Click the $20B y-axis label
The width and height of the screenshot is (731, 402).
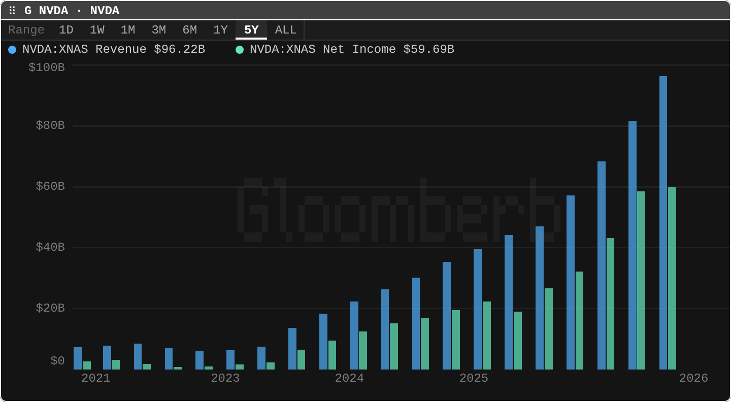[50, 308]
